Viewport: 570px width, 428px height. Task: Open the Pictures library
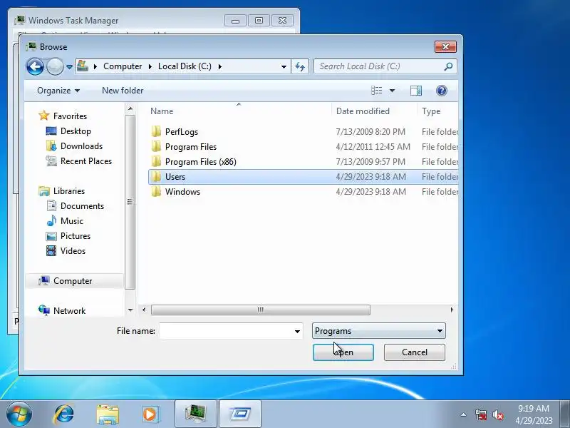click(x=76, y=236)
